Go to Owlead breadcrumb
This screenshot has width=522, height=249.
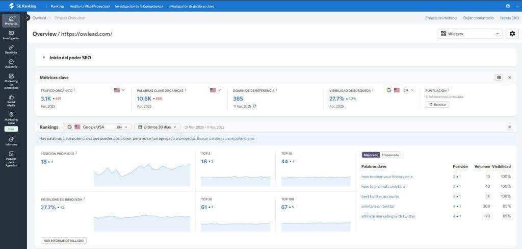click(39, 18)
